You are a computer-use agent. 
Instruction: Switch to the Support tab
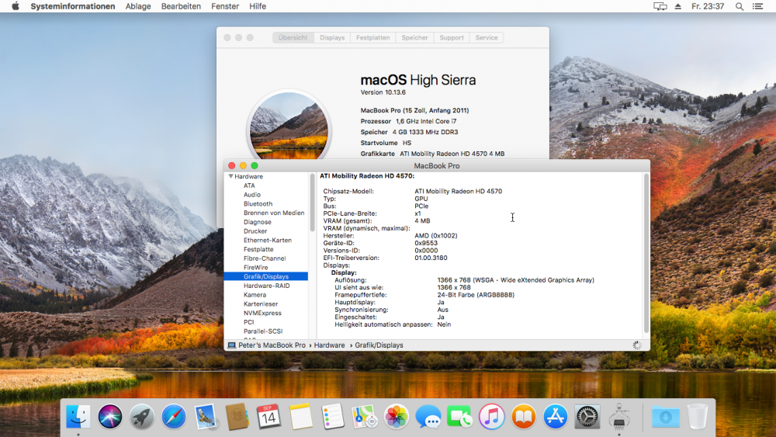452,37
